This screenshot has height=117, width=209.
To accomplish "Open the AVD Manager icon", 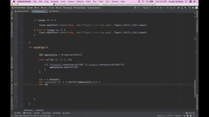I will coord(182,8).
